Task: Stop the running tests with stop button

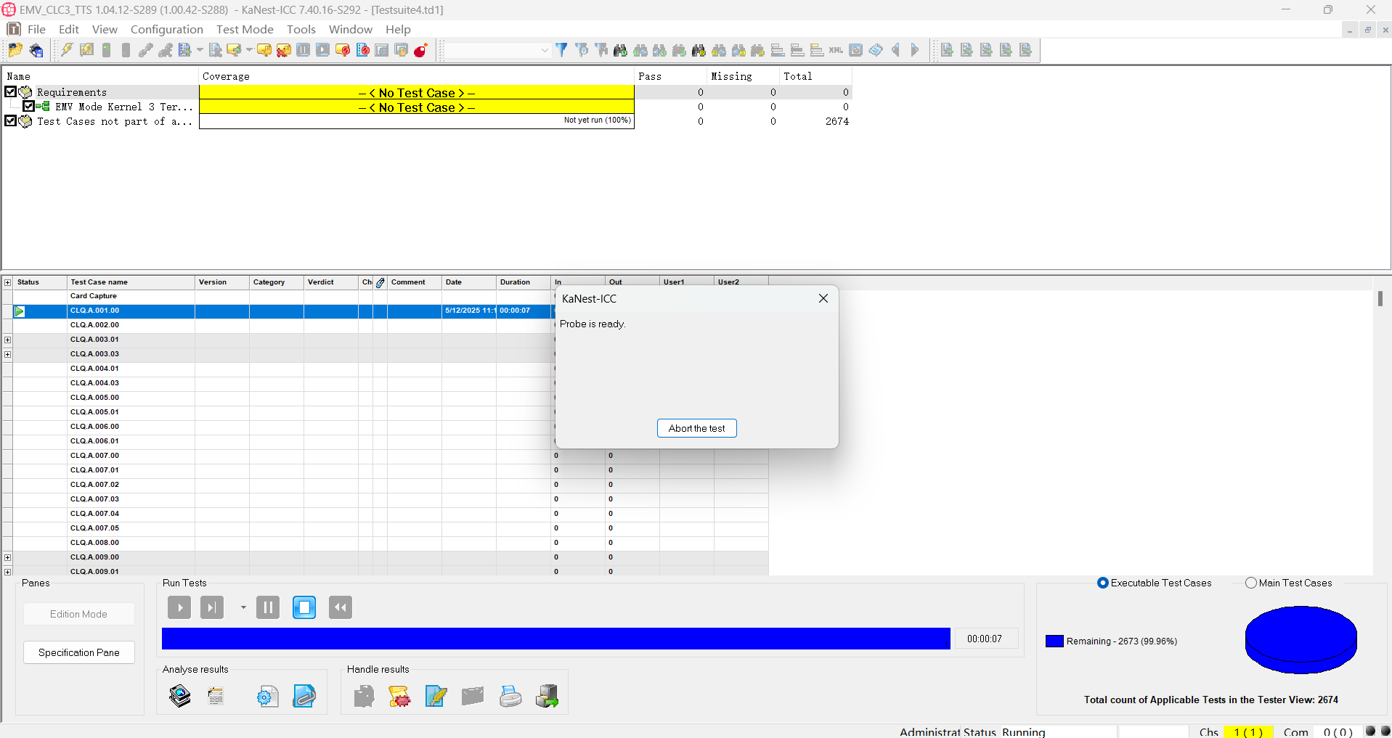Action: 304,607
